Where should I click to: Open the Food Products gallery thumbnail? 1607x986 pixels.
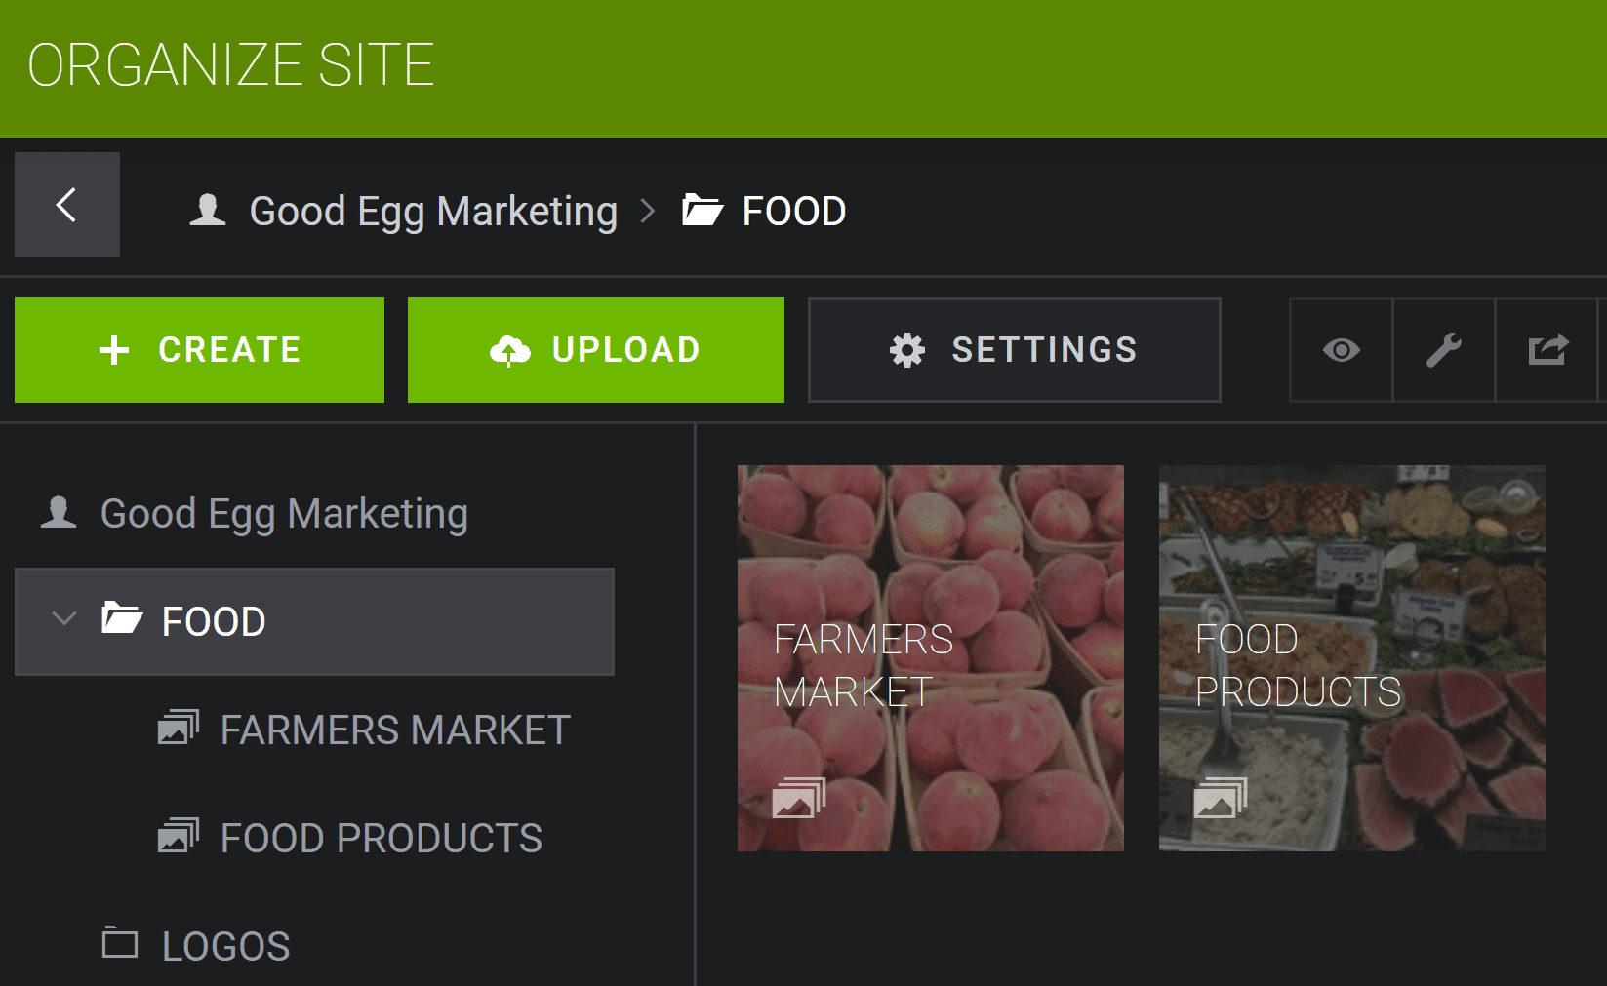coord(1350,656)
